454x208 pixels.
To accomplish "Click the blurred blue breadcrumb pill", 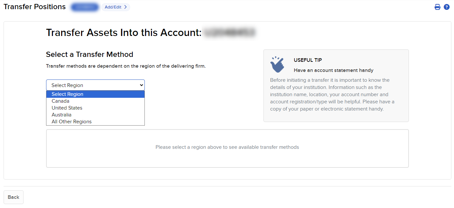I will [85, 7].
